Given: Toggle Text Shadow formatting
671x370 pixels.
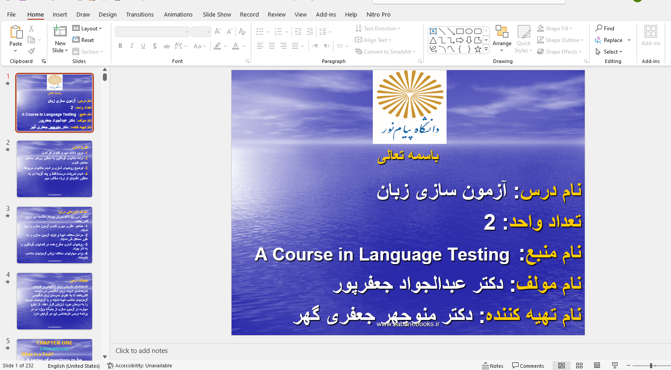Looking at the screenshot, I should click(155, 46).
